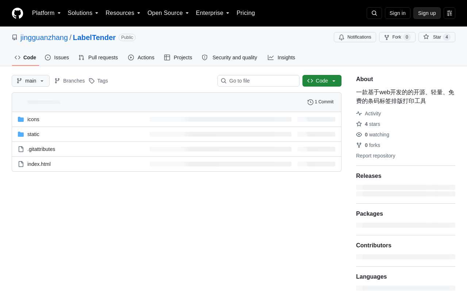Click the Sign in button

point(398,13)
